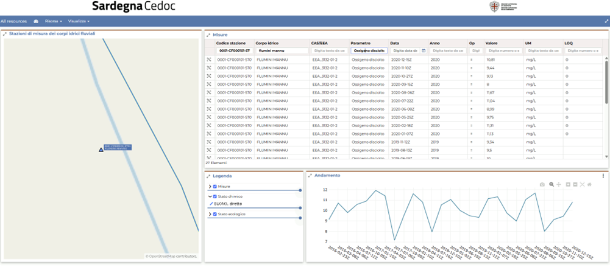Screen dimensions: 610x270
Task: Toggle the Misure layer checkbox
Action: pos(215,187)
